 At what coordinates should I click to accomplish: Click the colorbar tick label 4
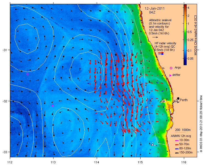point(188,8)
